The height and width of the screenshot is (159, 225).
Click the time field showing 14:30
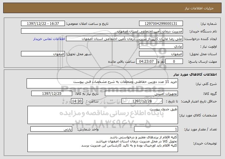click(77, 101)
